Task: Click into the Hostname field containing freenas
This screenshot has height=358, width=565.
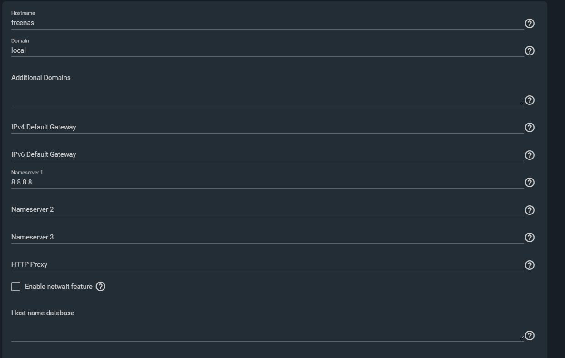Action: tap(263, 23)
